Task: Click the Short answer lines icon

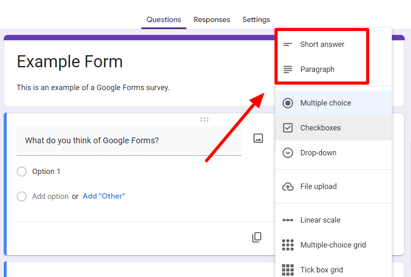Action: (288, 45)
